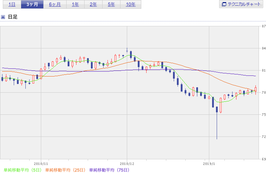The image size is (266, 173).
Task: Click the 75 price axis label
Action: coord(264,114)
